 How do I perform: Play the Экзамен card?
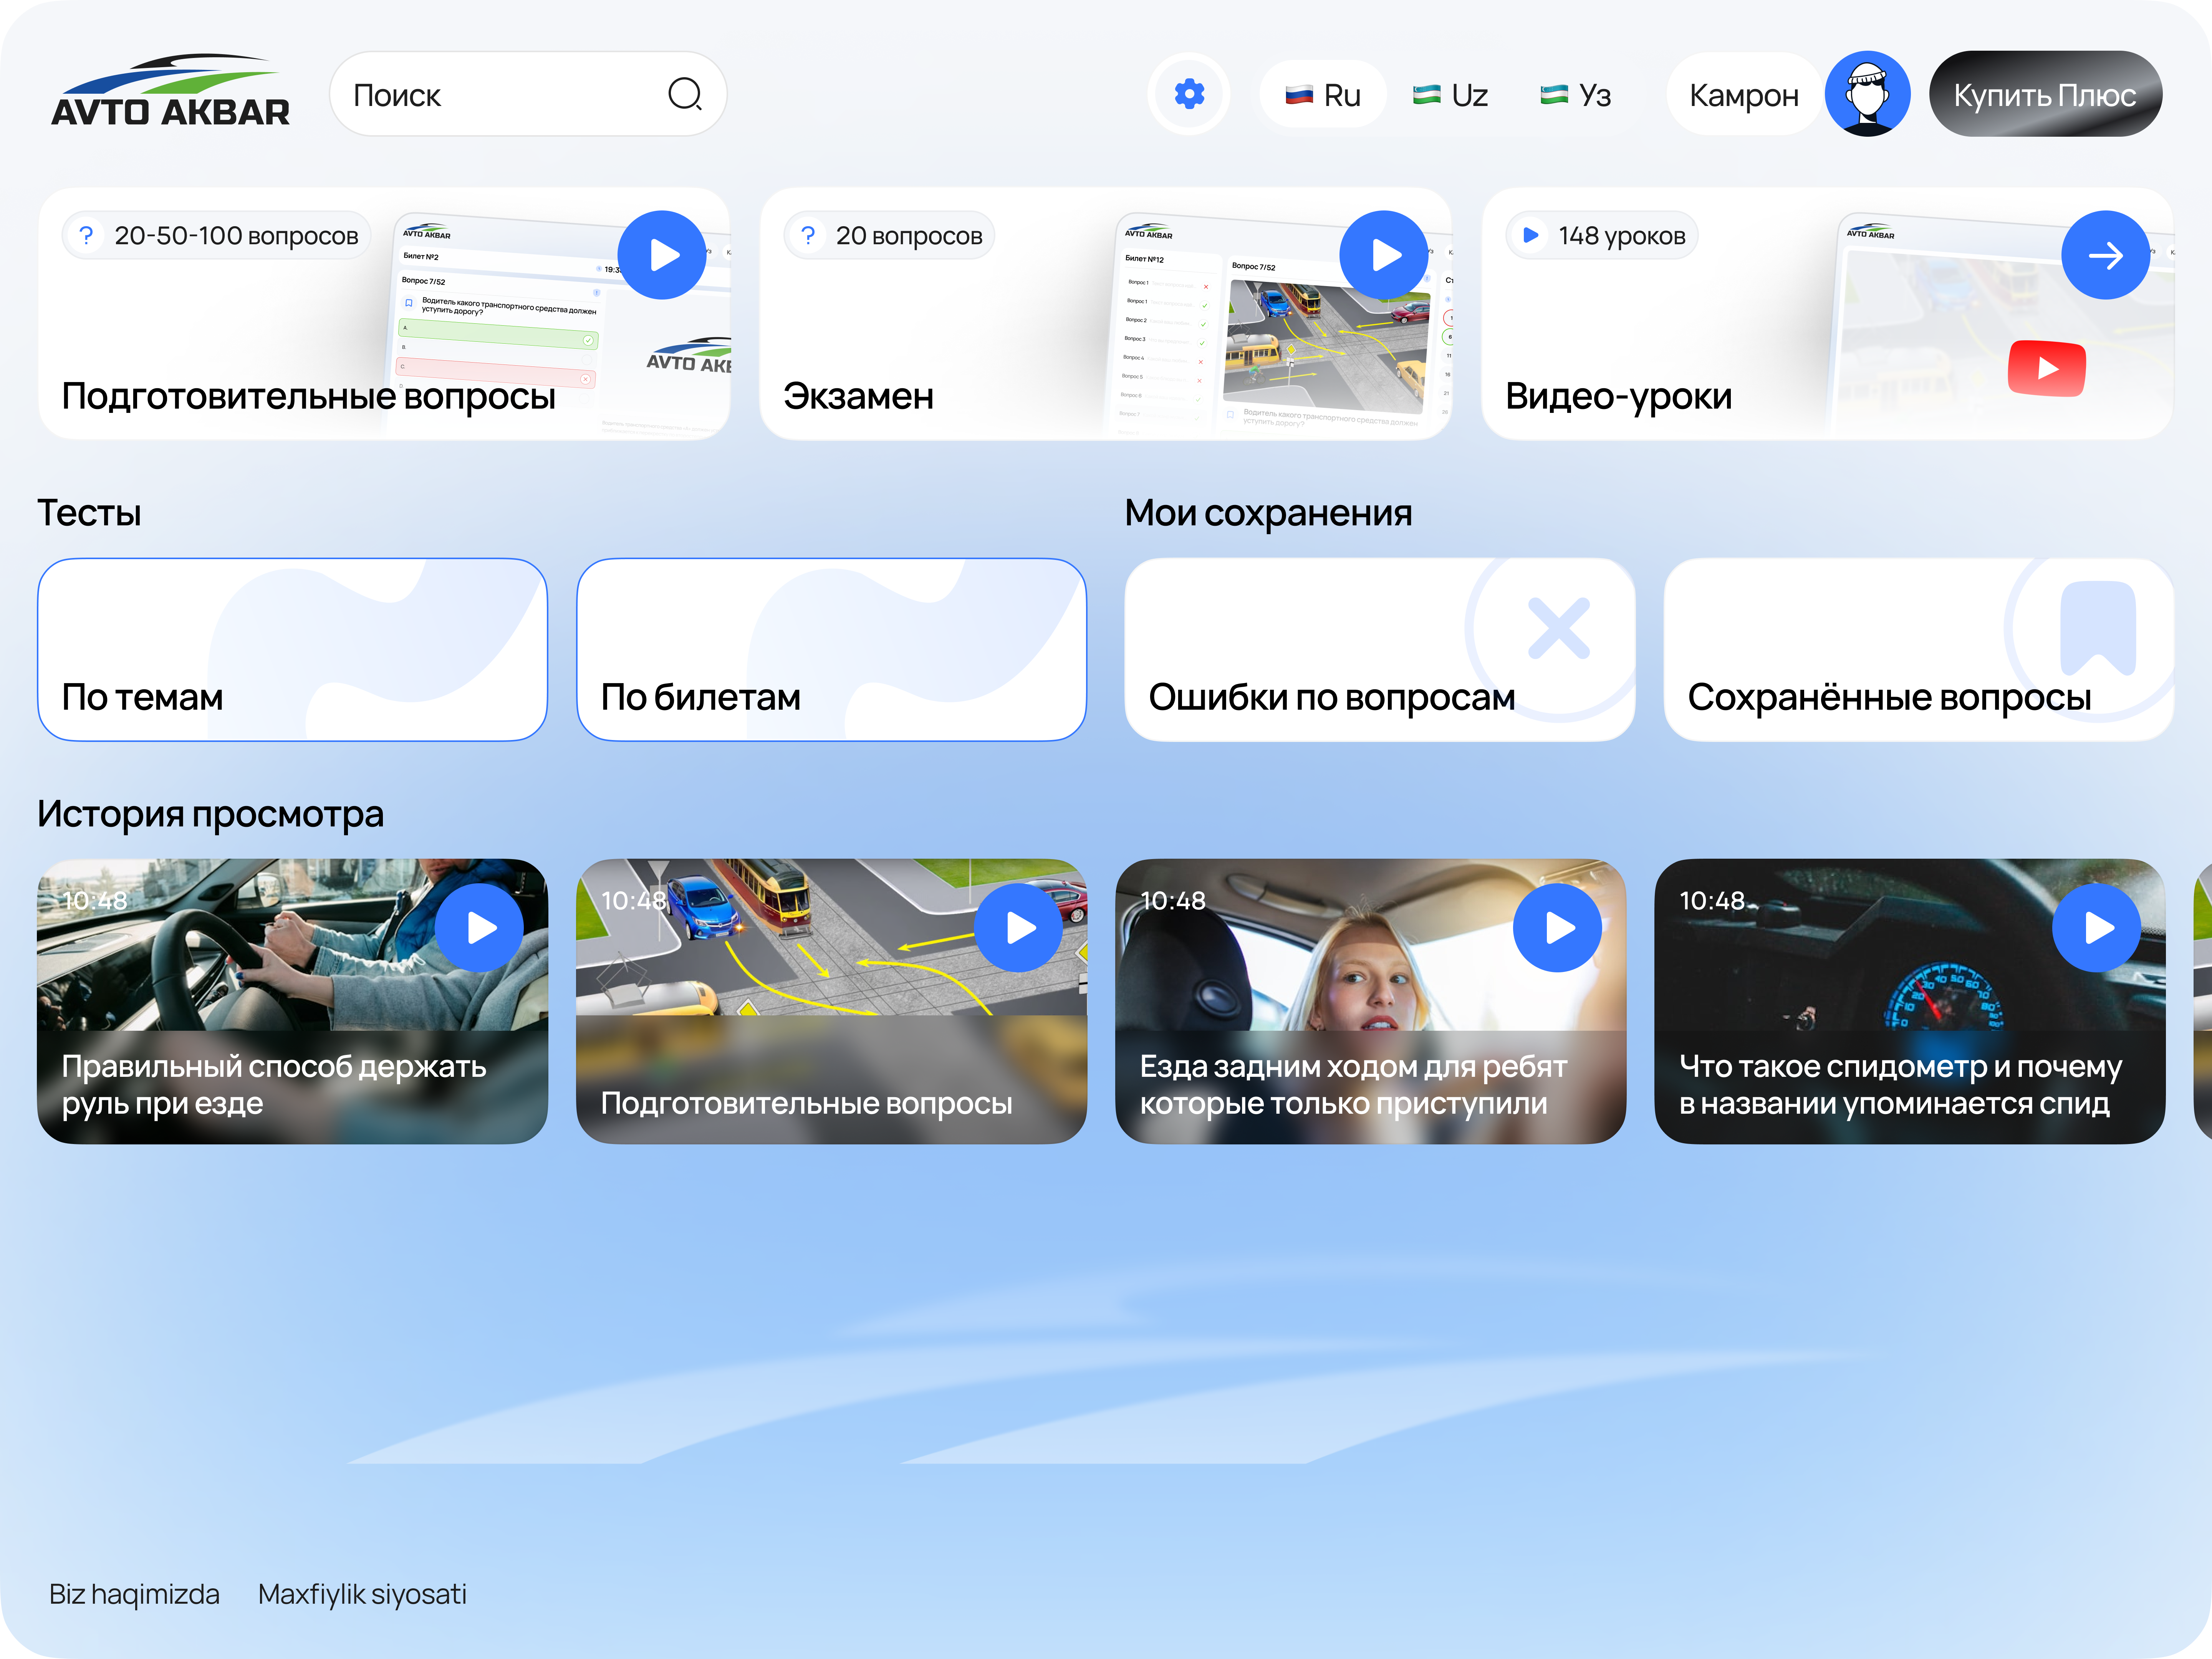click(x=1384, y=255)
